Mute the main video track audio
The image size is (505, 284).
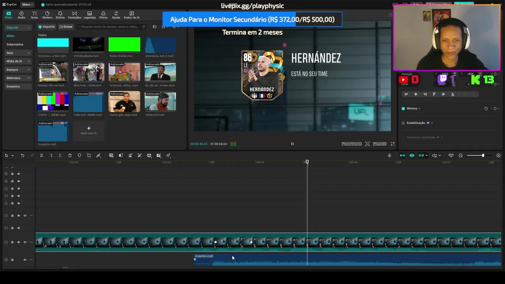[25, 242]
